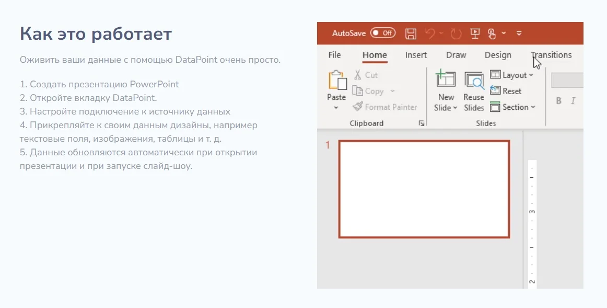Open the Design ribbon tab
This screenshot has height=308, width=607.
tap(498, 55)
